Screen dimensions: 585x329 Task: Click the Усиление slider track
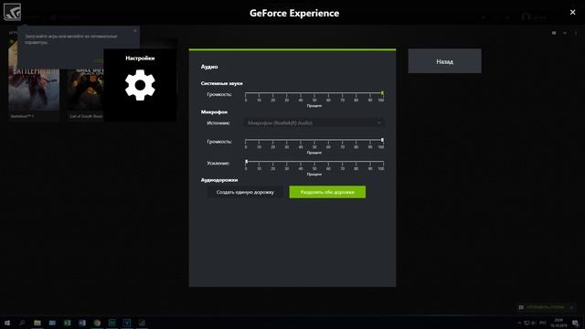[314, 162]
